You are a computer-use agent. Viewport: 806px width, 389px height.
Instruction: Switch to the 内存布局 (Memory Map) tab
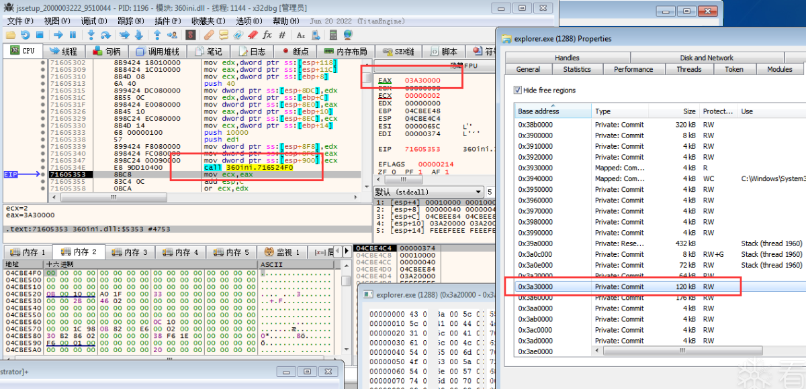click(346, 51)
